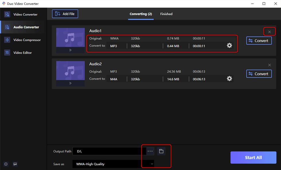Open the info icon at bottom left
This screenshot has width=281, height=170.
pyautogui.click(x=6, y=164)
